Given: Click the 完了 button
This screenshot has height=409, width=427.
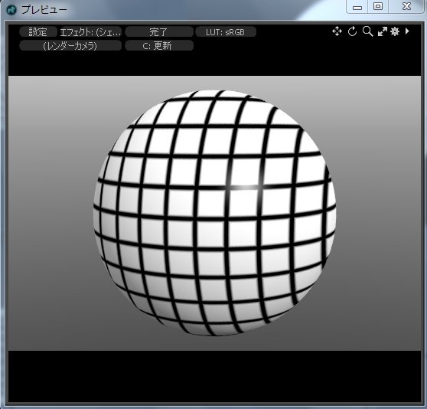Looking at the screenshot, I should click(158, 32).
